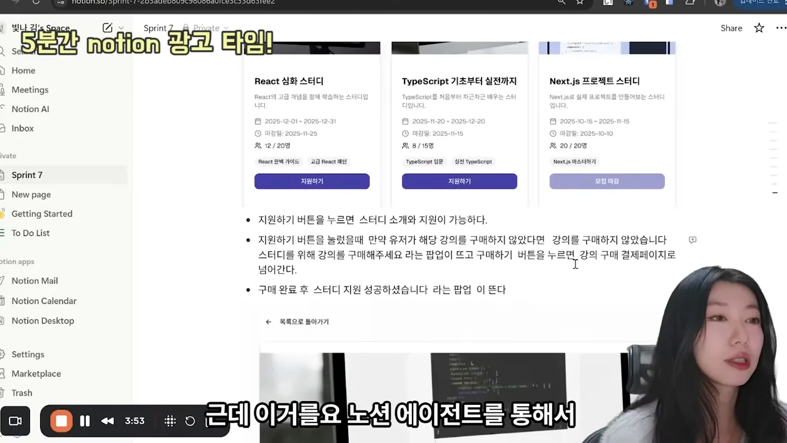
Task: Click the React 심화 스터디 card title
Action: [289, 81]
